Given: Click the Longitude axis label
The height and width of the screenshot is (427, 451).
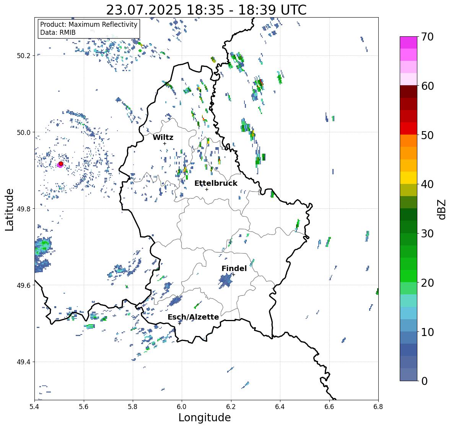Looking at the screenshot, I should [205, 417].
